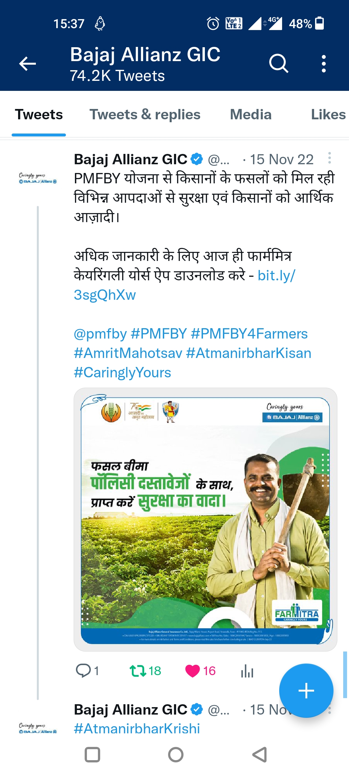Open Android recent apps square button
Screen dimensions: 349x776
point(92,755)
